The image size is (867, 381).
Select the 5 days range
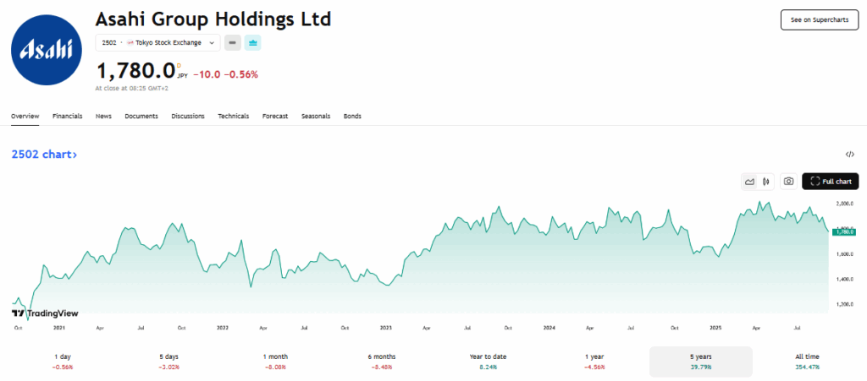click(168, 362)
